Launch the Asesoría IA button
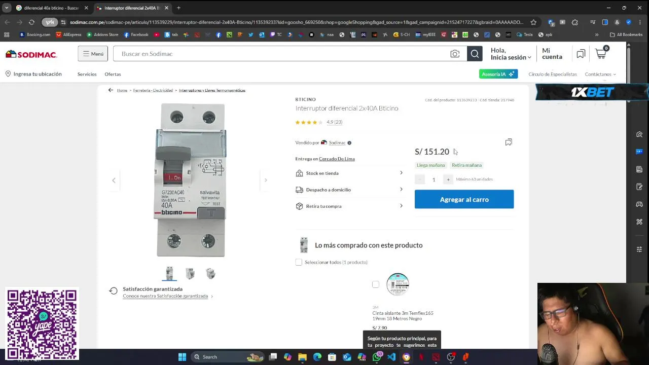This screenshot has width=649, height=365. pyautogui.click(x=498, y=74)
